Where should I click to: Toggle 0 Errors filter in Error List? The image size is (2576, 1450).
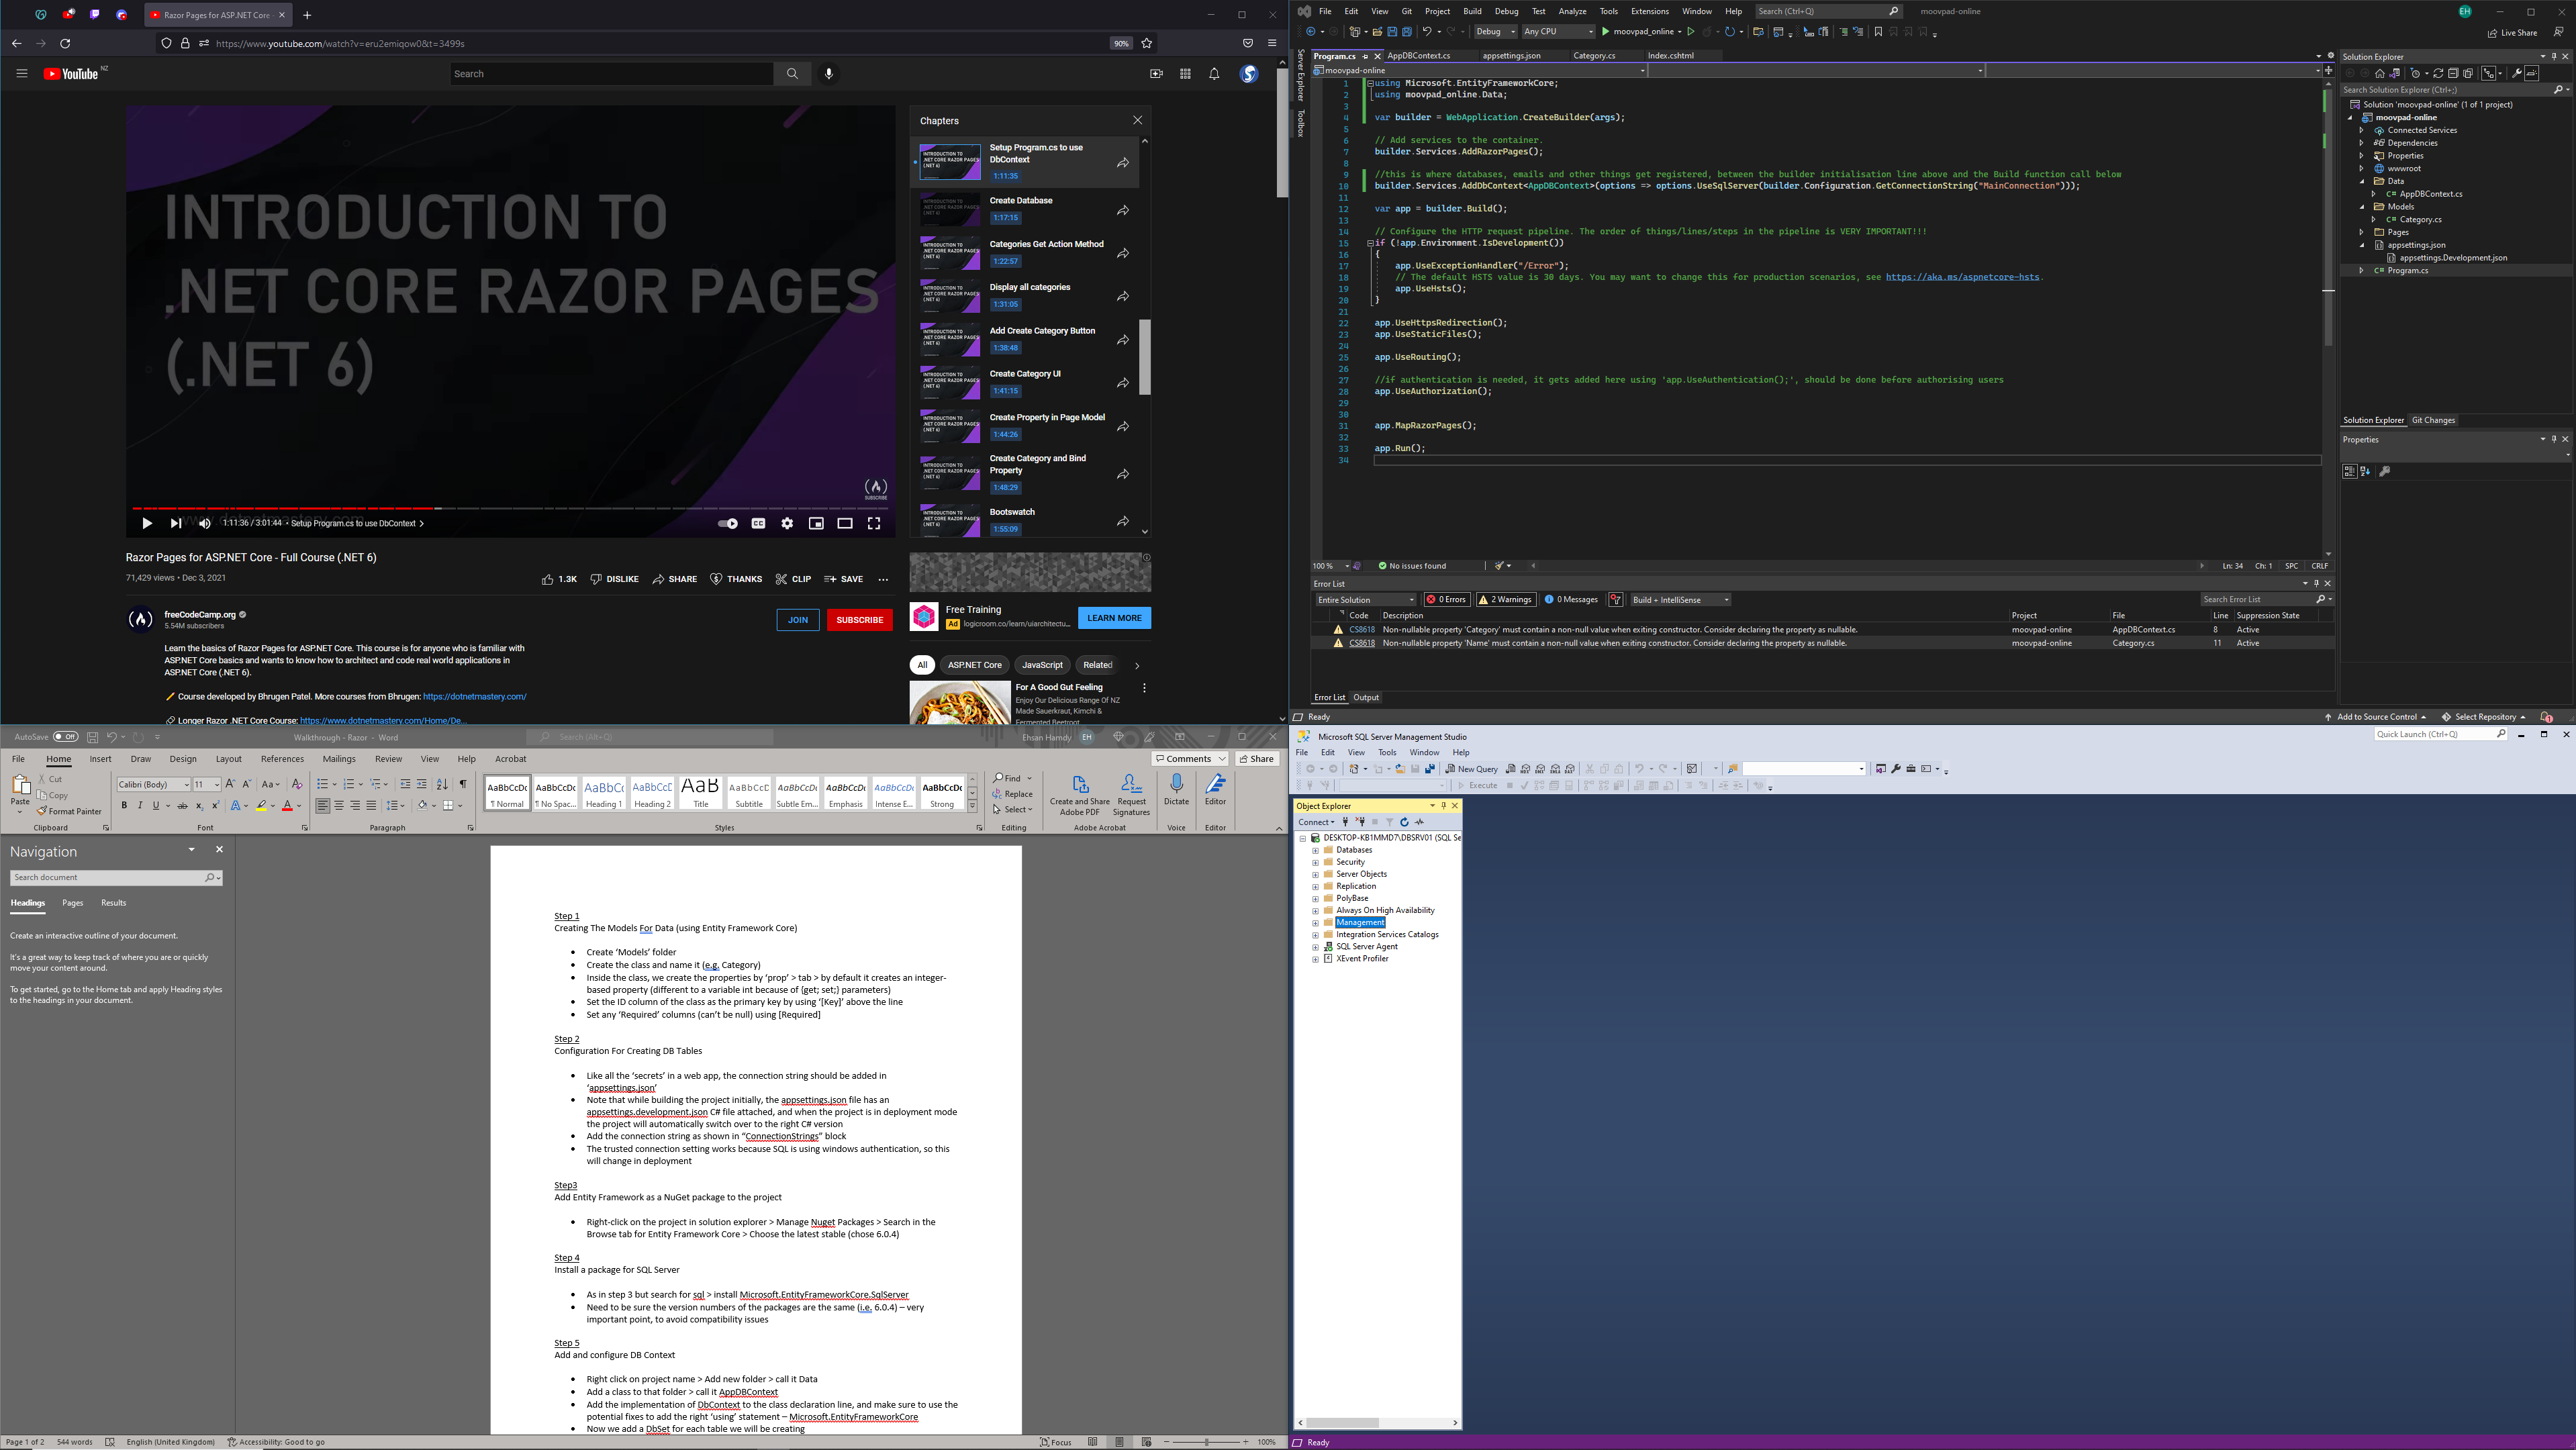(1446, 600)
